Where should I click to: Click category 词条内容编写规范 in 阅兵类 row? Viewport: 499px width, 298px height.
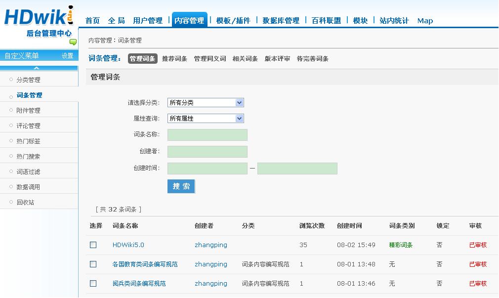pos(265,283)
